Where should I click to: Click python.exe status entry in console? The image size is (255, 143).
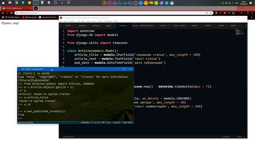tap(25, 123)
